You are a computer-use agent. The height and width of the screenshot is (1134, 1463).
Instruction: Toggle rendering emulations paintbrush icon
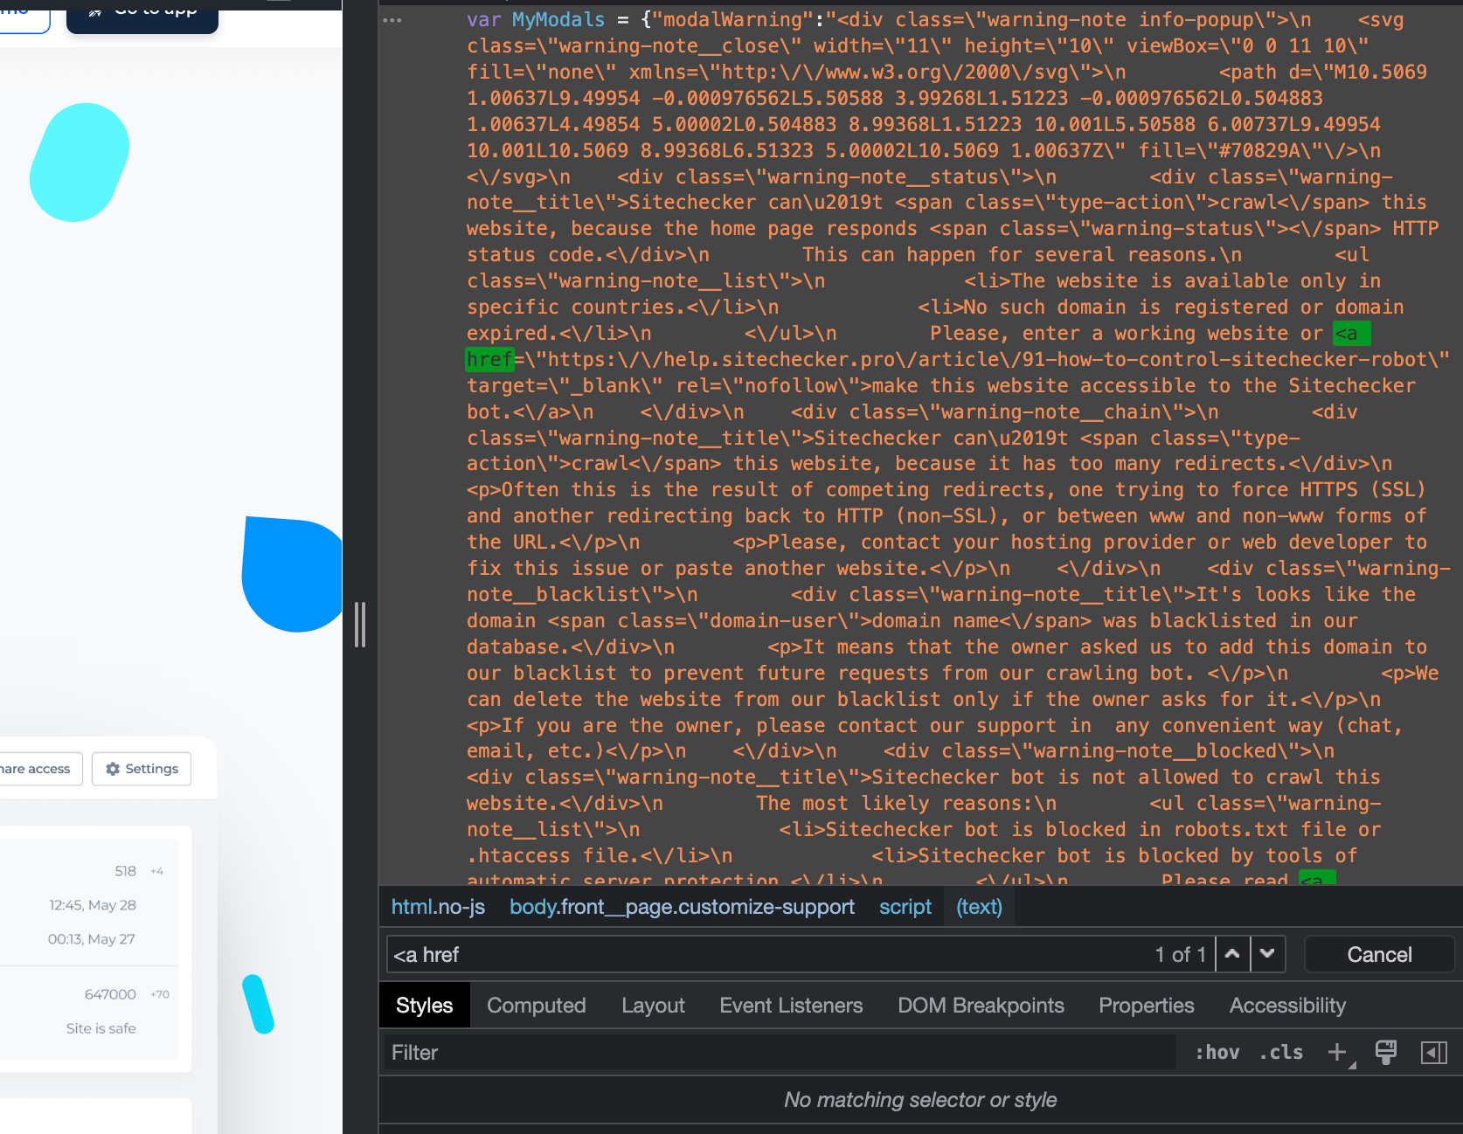click(1386, 1053)
